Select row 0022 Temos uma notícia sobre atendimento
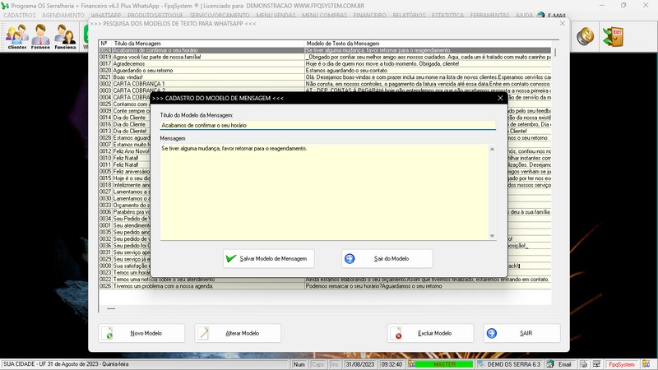This screenshot has height=370, width=658. (x=325, y=279)
